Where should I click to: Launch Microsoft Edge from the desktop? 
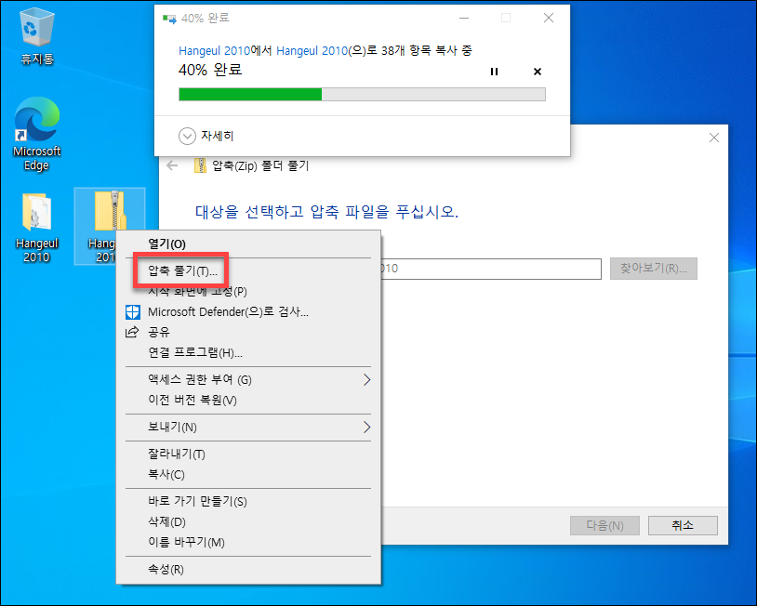tap(36, 134)
